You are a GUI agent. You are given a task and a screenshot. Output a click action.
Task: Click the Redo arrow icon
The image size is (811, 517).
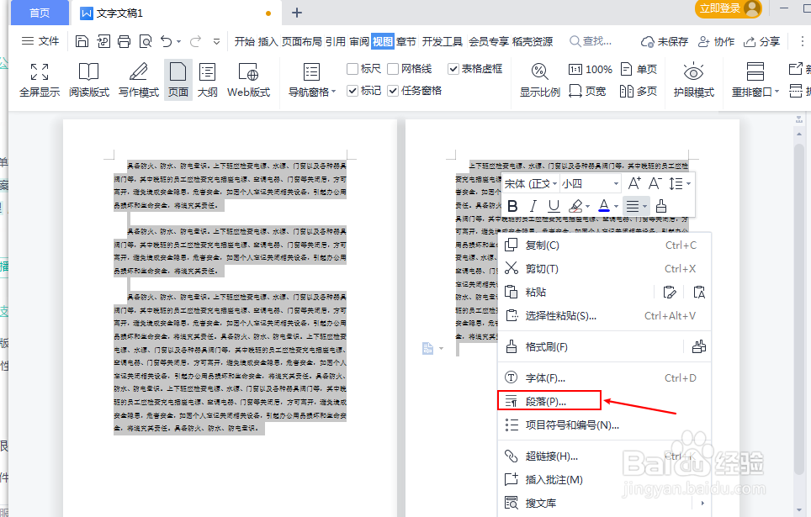[195, 41]
